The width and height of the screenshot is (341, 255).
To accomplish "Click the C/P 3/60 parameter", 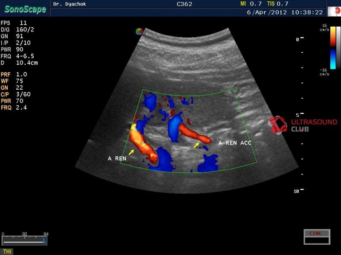I will tap(15, 94).
